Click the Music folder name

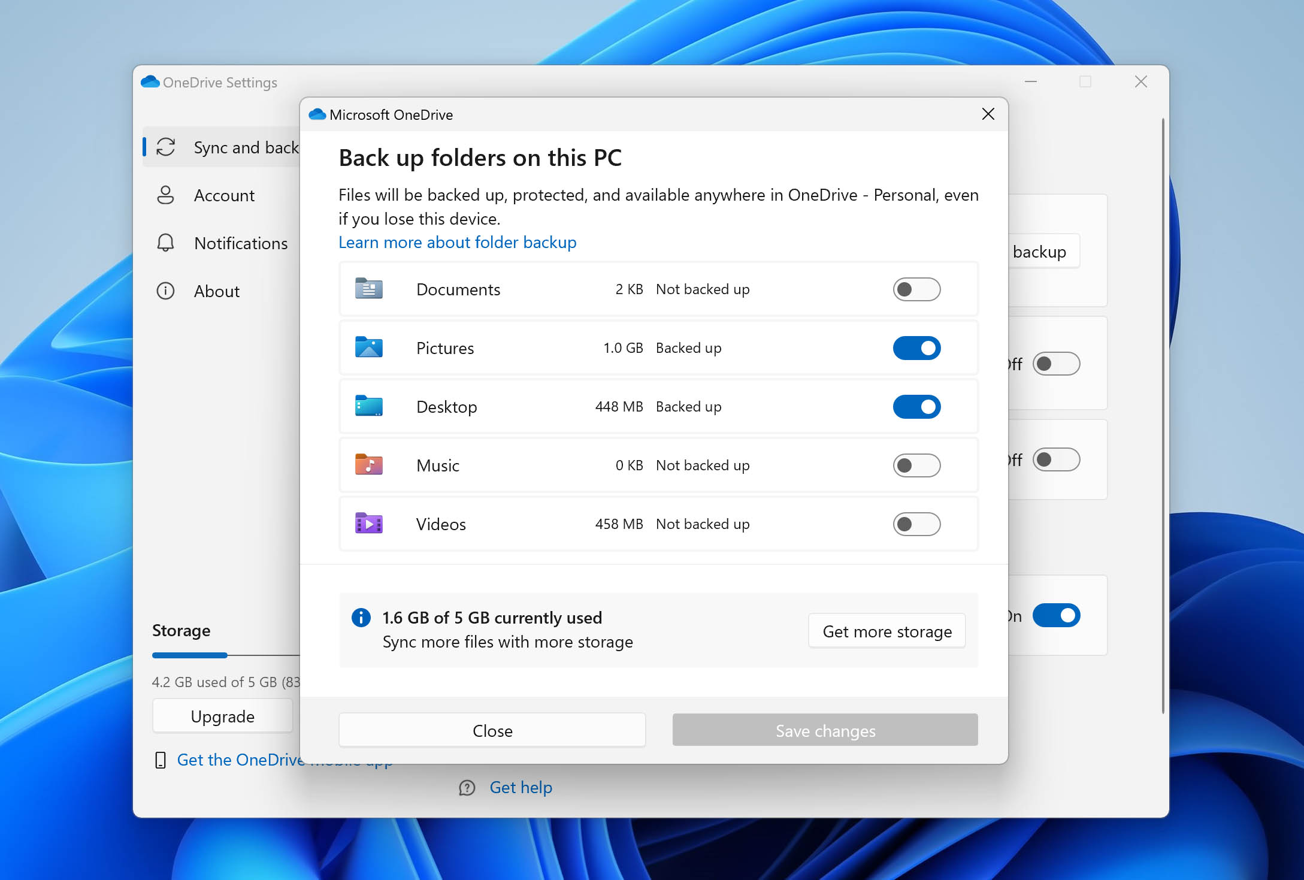pyautogui.click(x=438, y=465)
